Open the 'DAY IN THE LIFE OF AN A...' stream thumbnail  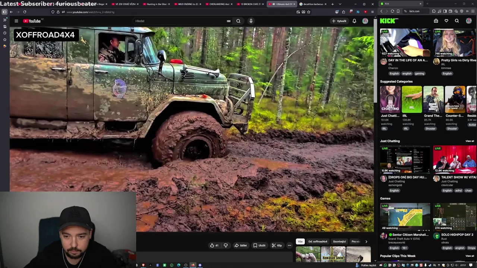tap(405, 42)
